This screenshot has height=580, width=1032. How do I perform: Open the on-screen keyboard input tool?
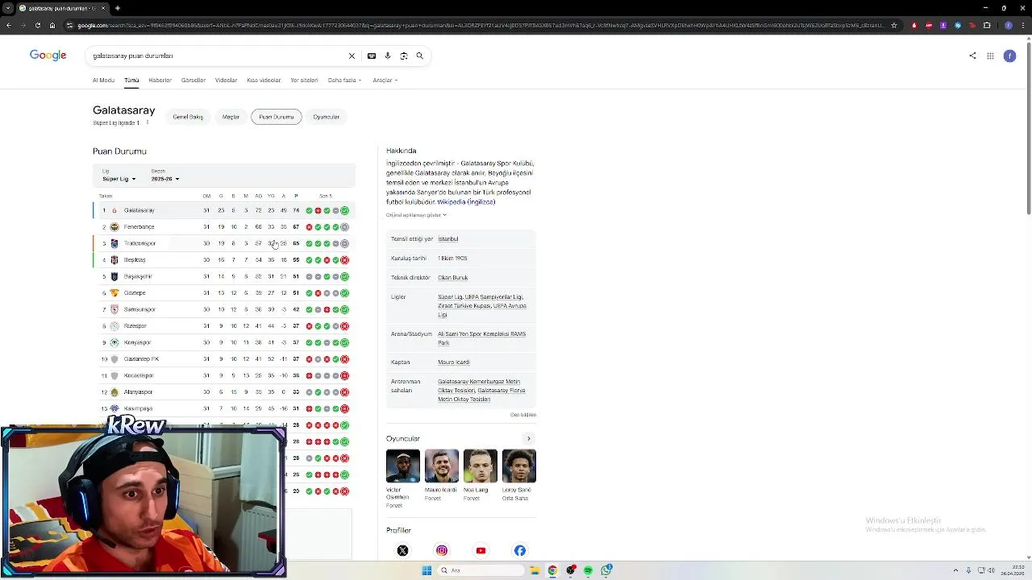click(371, 56)
